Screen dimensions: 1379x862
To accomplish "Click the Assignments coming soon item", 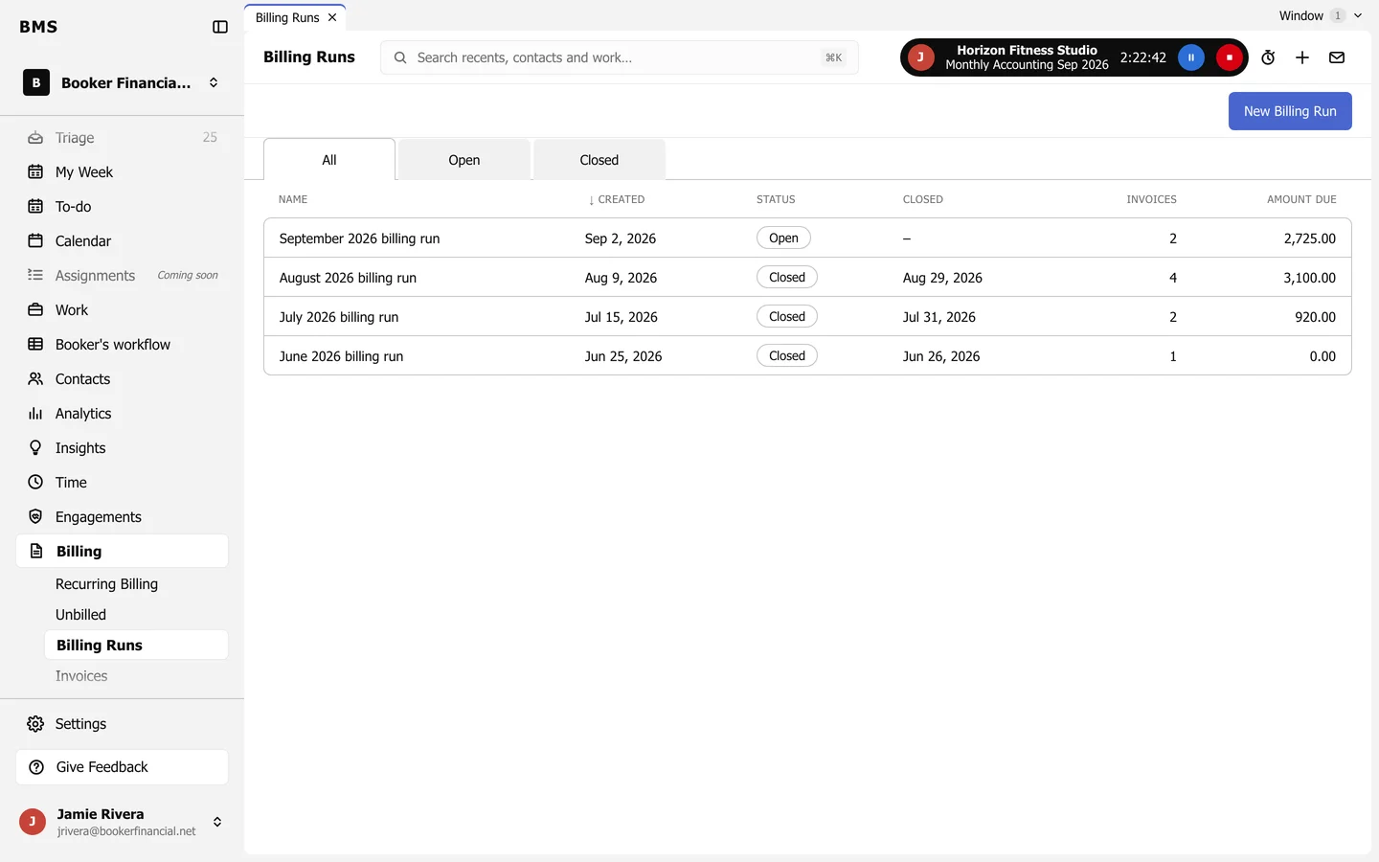I will (x=122, y=276).
